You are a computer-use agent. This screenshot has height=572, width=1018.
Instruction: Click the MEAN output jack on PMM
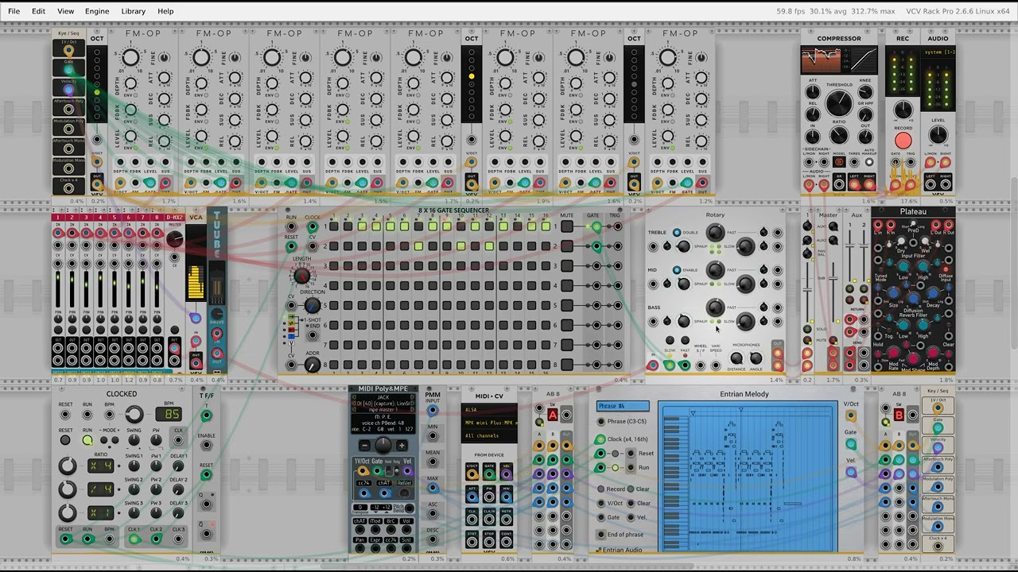pos(433,463)
